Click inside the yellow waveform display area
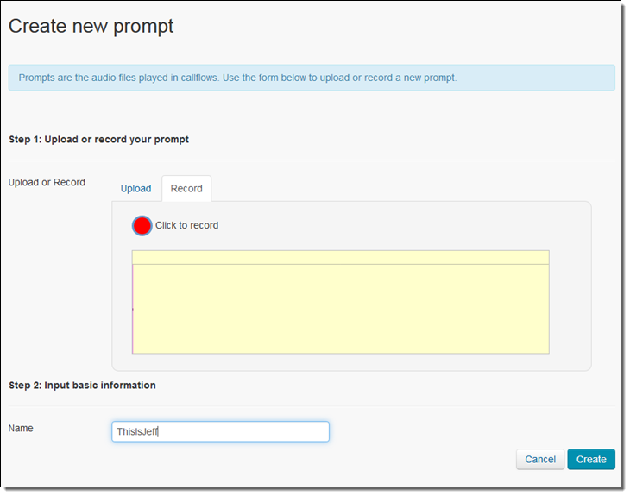The width and height of the screenshot is (630, 496). (341, 309)
